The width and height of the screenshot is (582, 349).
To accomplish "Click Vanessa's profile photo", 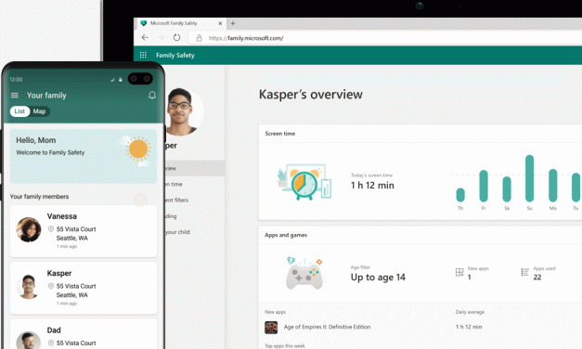I will pyautogui.click(x=29, y=229).
